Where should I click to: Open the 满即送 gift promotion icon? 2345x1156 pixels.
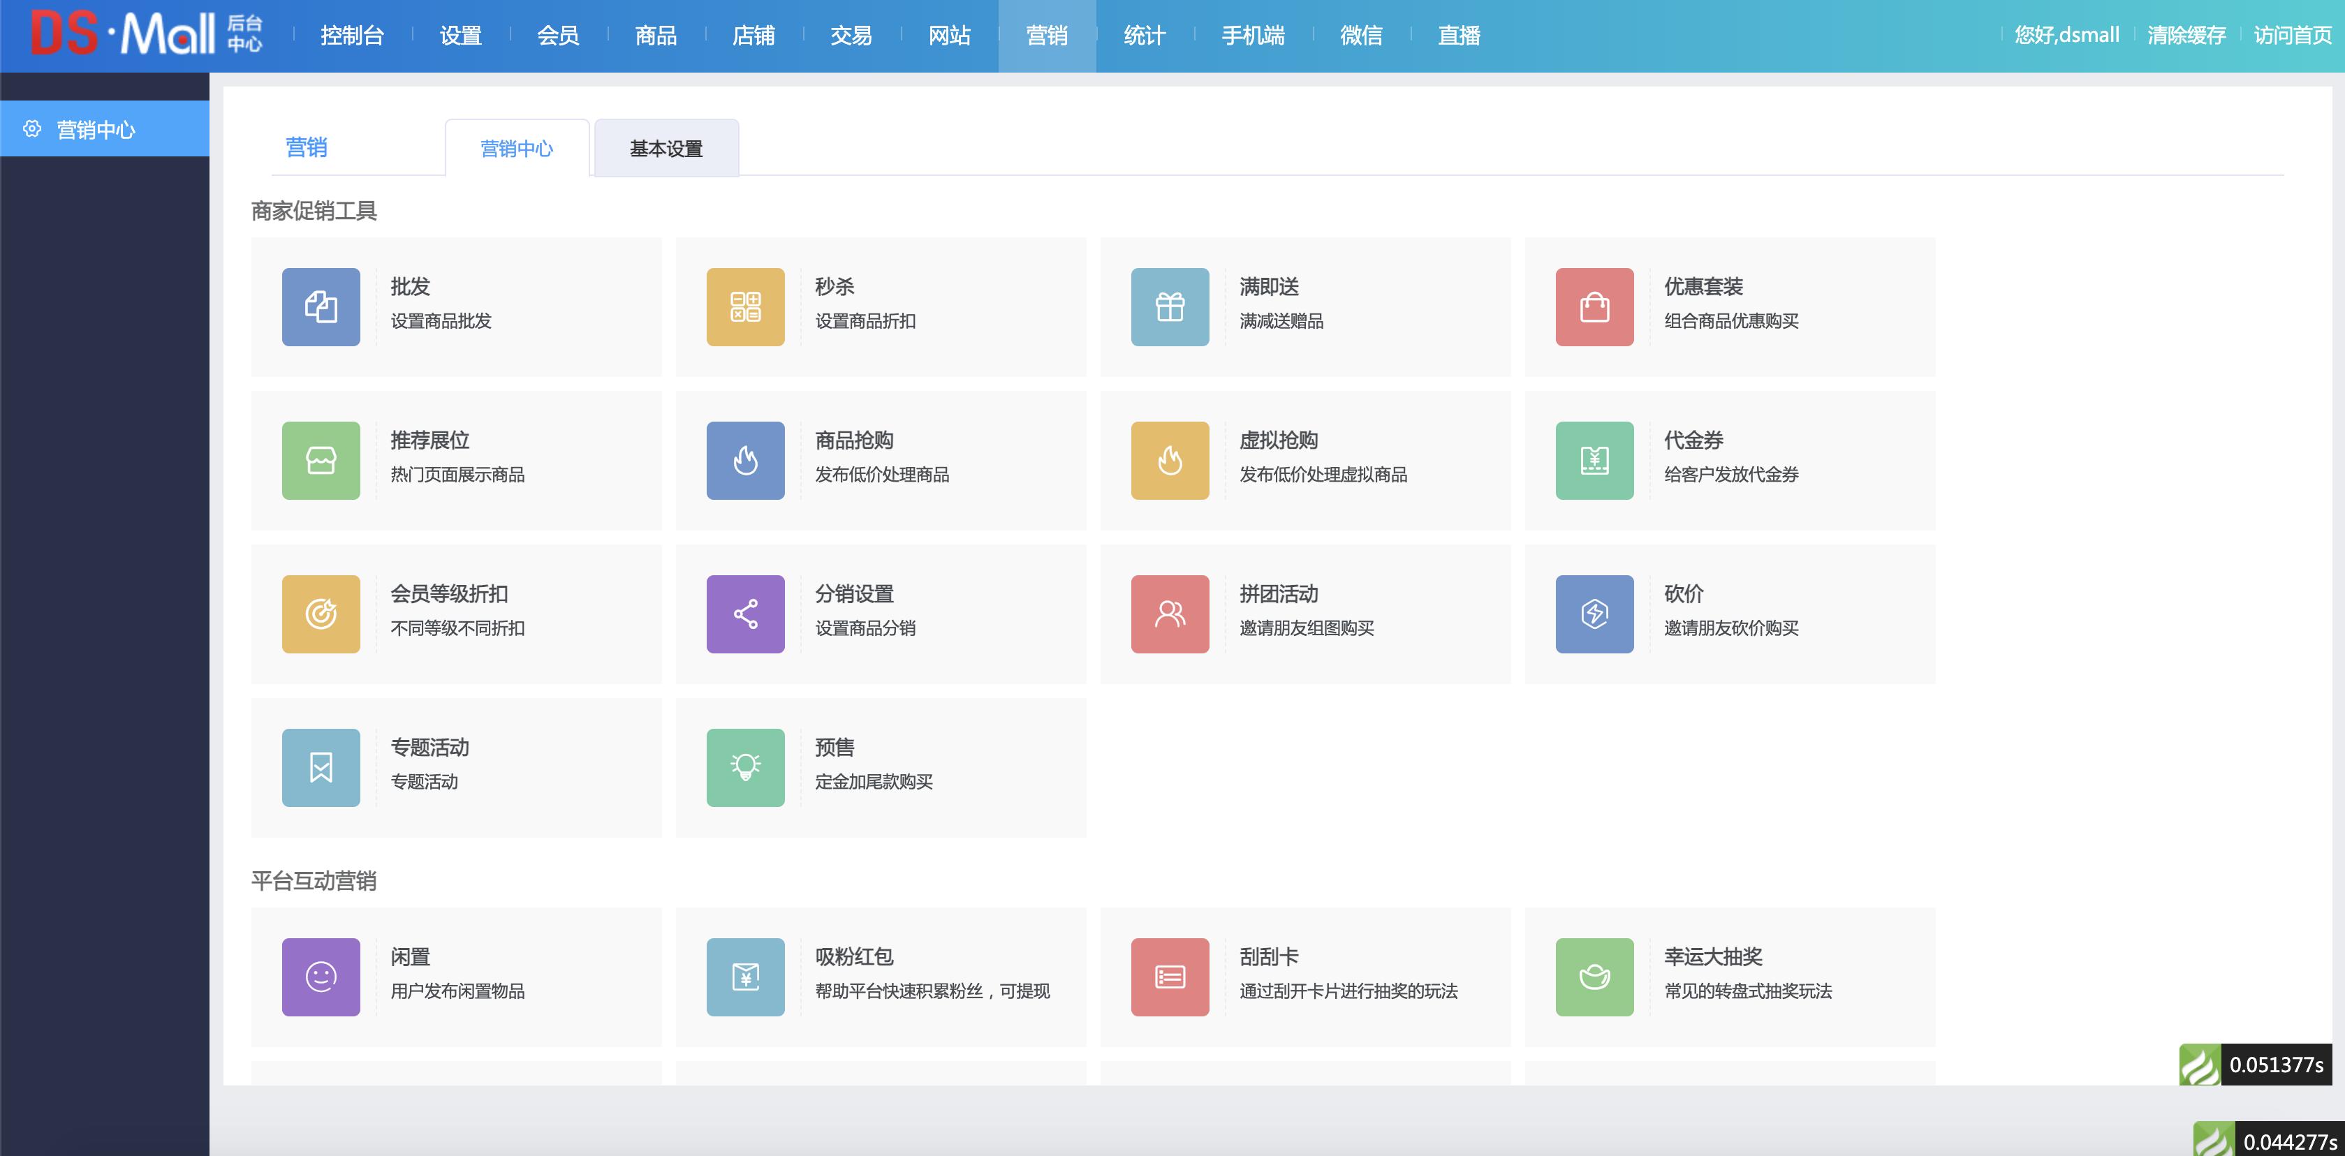click(1169, 306)
